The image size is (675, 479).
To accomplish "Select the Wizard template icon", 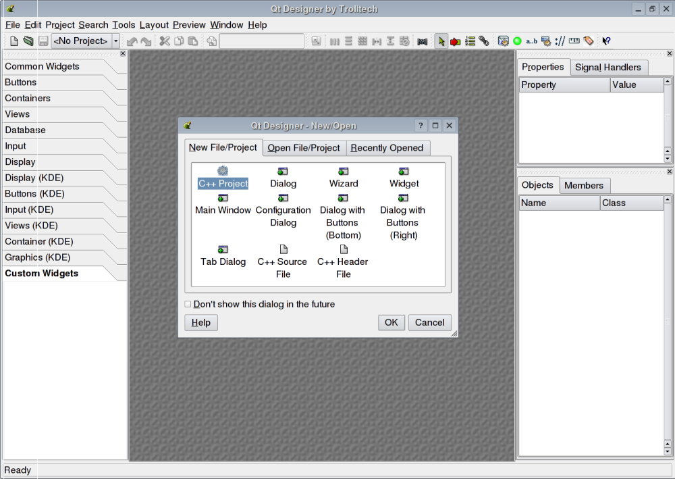I will [x=344, y=172].
